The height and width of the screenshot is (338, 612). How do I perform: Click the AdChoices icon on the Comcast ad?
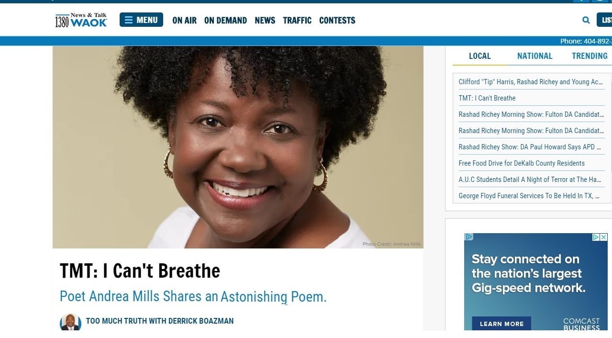596,237
